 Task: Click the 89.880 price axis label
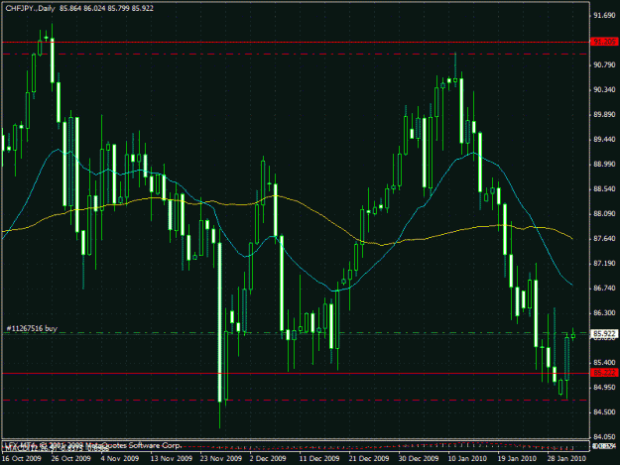click(x=604, y=115)
